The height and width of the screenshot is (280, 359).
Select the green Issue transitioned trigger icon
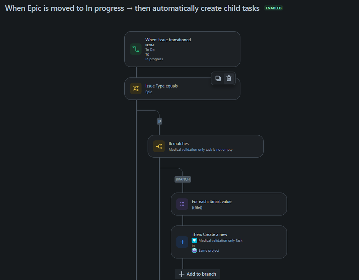135,49
